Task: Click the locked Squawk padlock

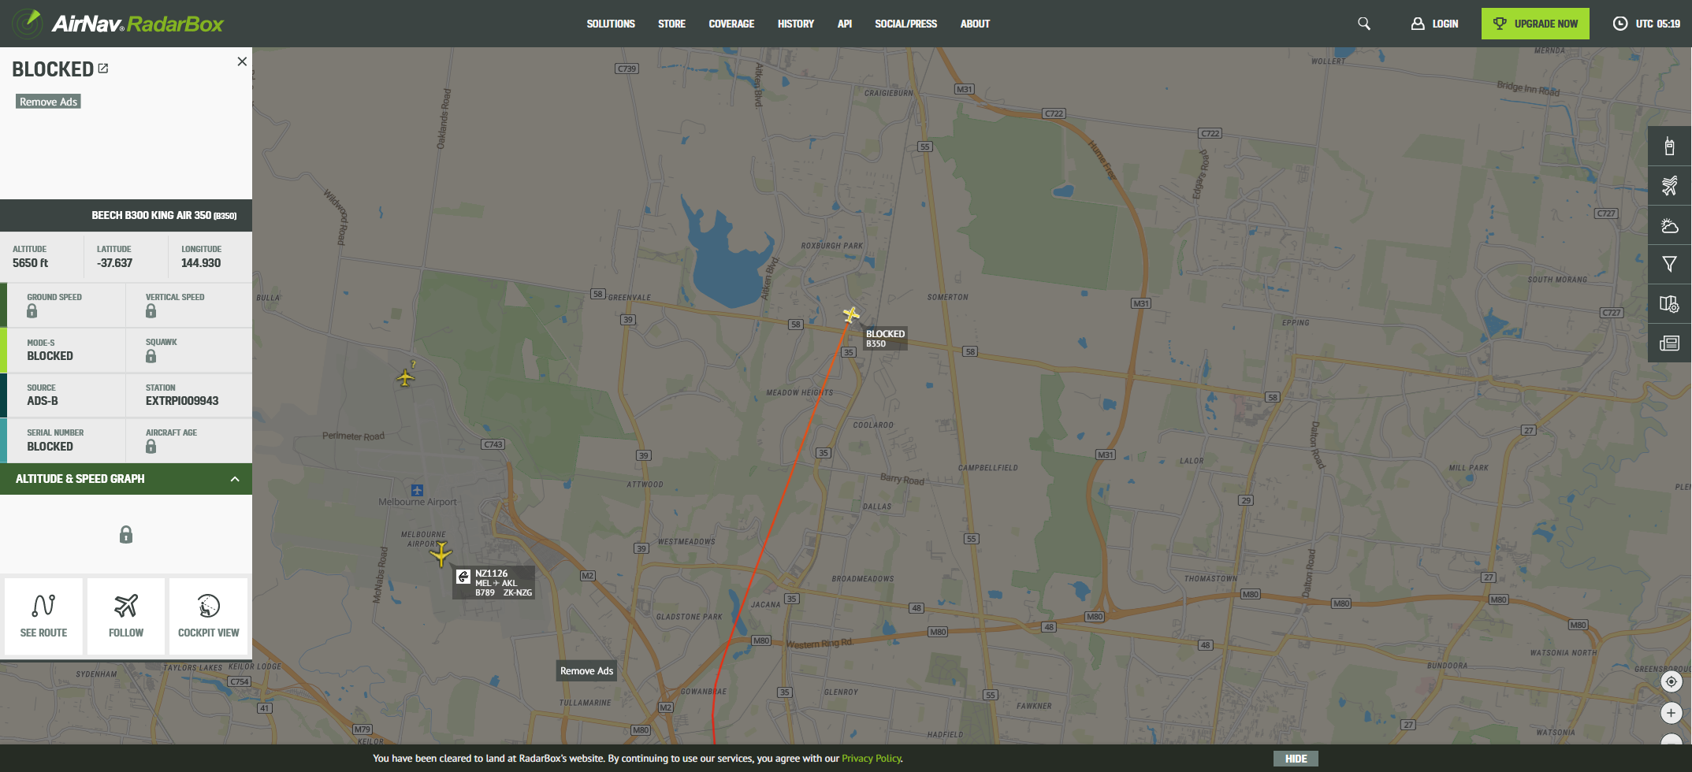Action: click(151, 356)
